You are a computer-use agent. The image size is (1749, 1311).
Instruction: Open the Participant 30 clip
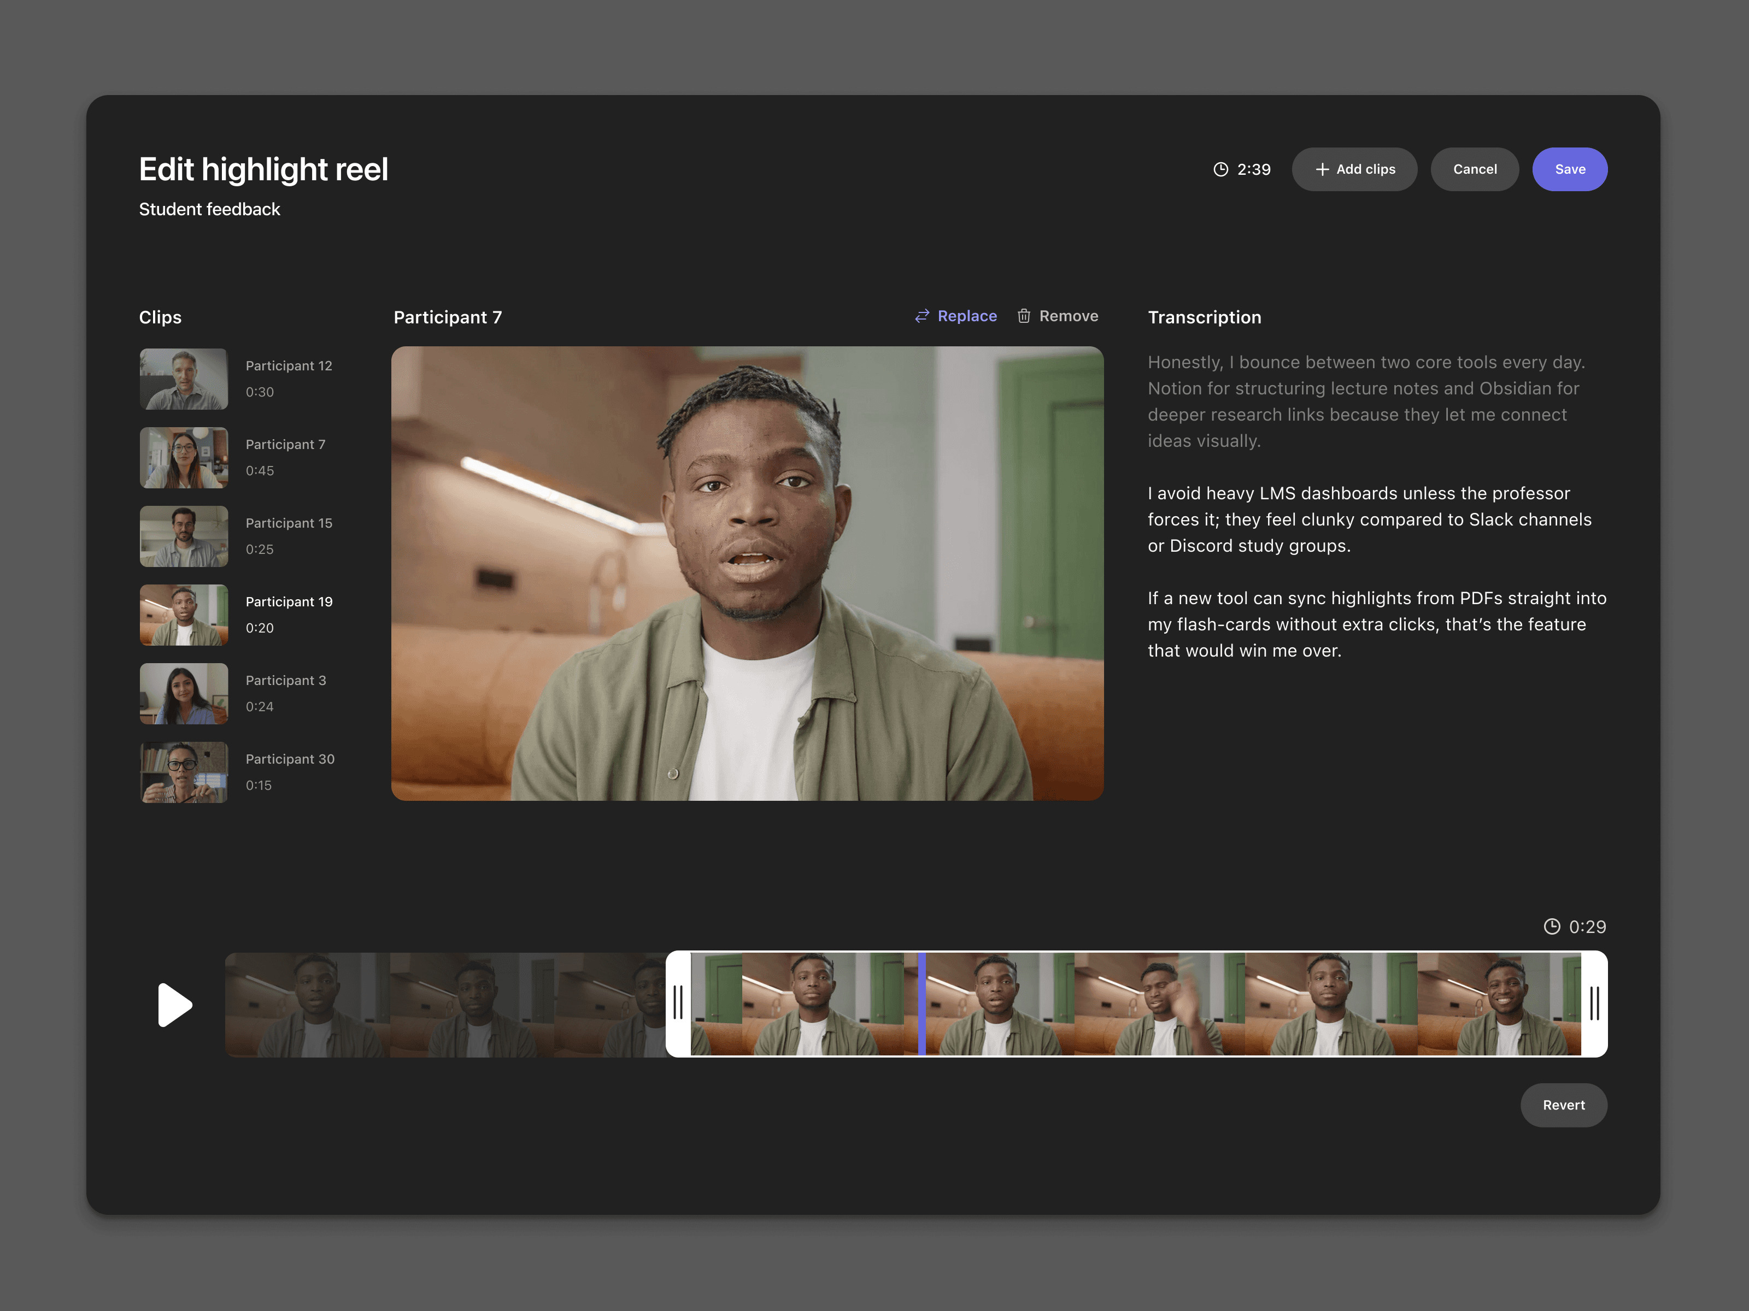184,772
